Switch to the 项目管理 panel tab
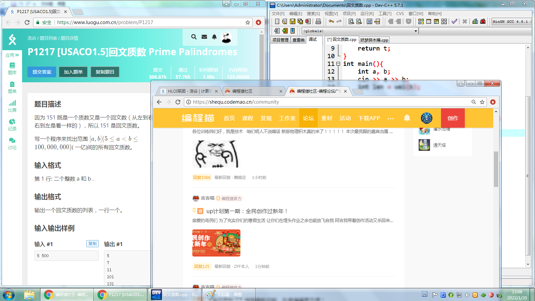 [x=280, y=40]
